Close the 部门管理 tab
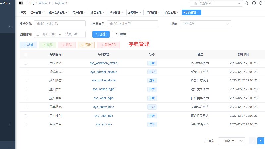The width and height of the screenshot is (265, 149). [159, 13]
